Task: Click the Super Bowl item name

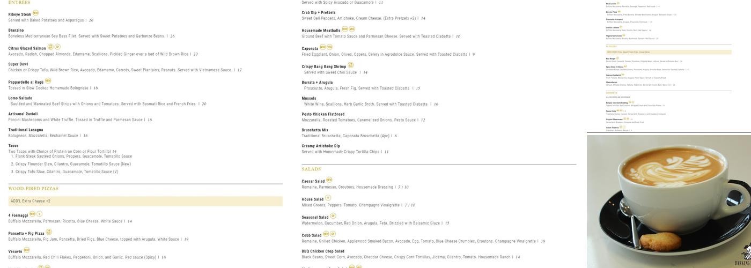Action: tap(18, 64)
